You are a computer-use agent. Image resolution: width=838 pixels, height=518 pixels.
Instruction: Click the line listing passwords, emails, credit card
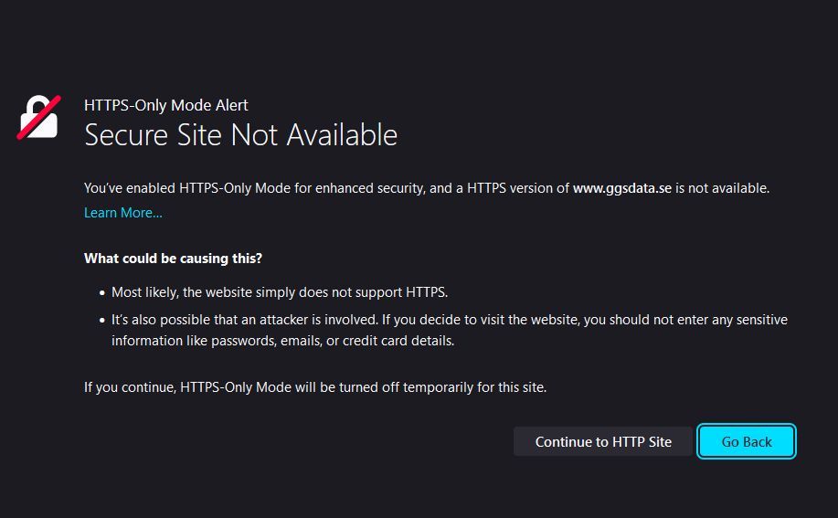[x=282, y=341]
